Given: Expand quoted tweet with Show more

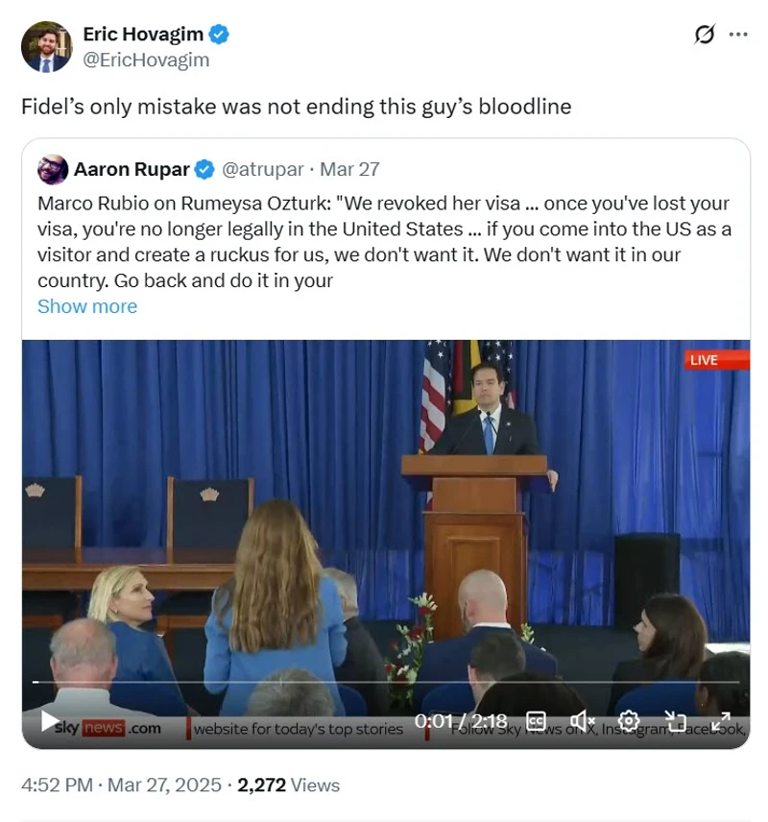Looking at the screenshot, I should [86, 306].
